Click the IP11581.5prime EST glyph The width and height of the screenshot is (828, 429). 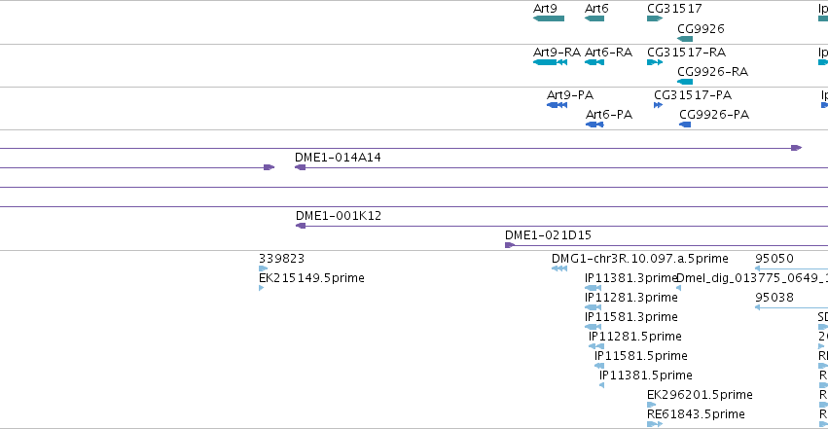tap(598, 366)
